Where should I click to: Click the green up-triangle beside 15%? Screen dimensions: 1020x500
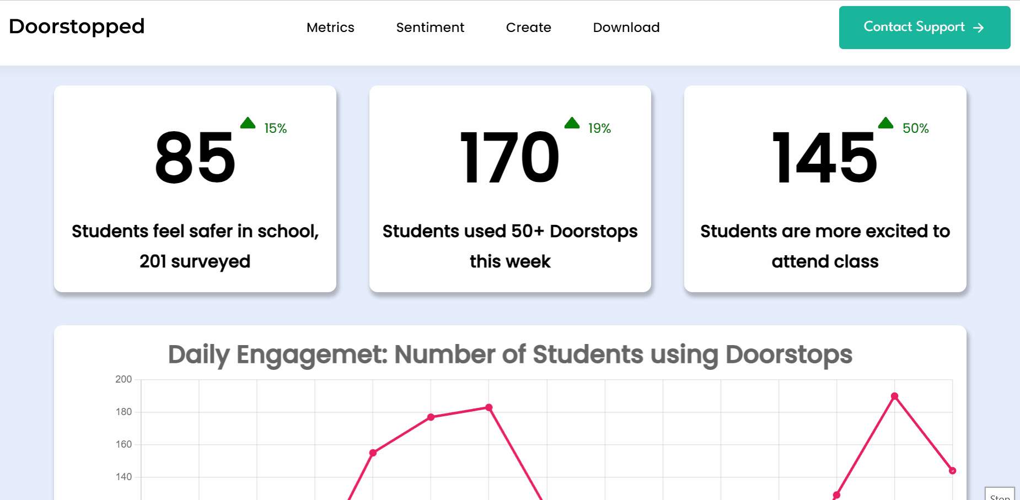(248, 123)
